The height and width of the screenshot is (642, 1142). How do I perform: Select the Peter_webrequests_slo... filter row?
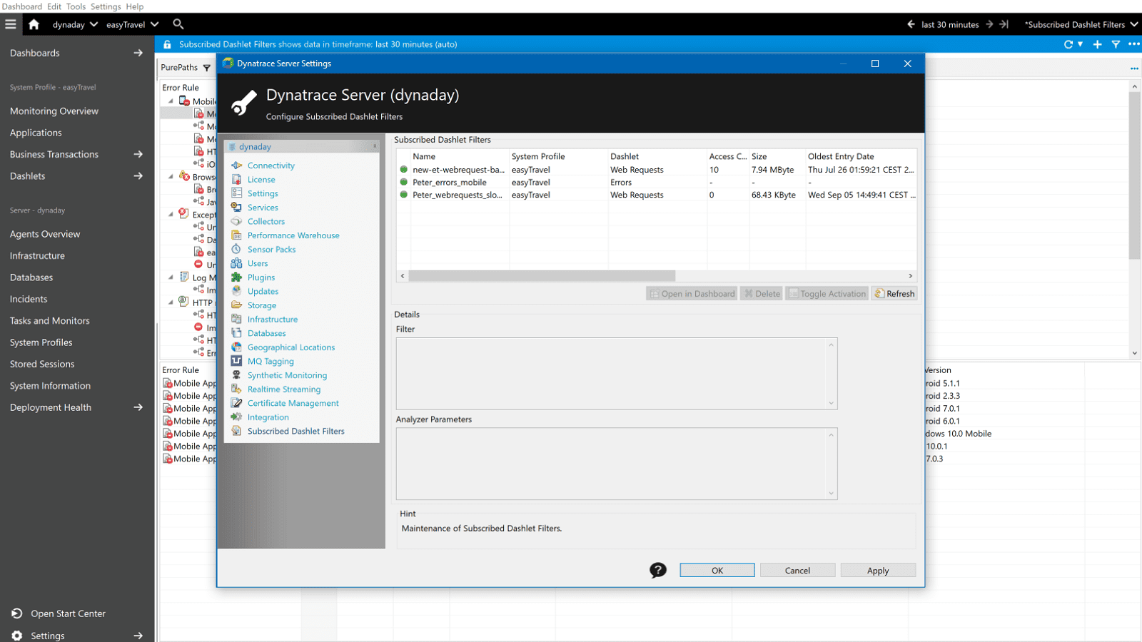coord(657,195)
